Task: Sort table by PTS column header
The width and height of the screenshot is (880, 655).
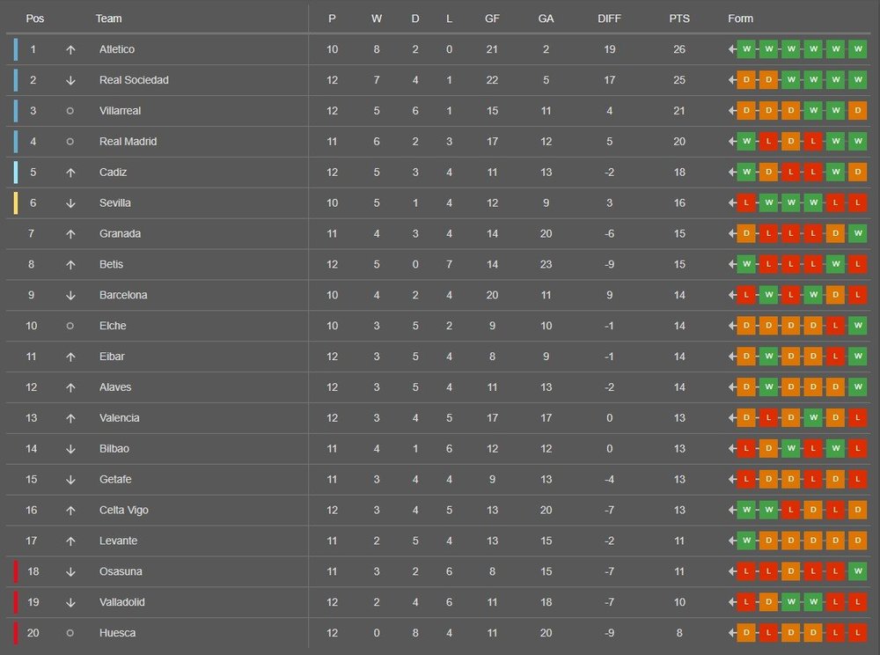Action: click(x=678, y=18)
